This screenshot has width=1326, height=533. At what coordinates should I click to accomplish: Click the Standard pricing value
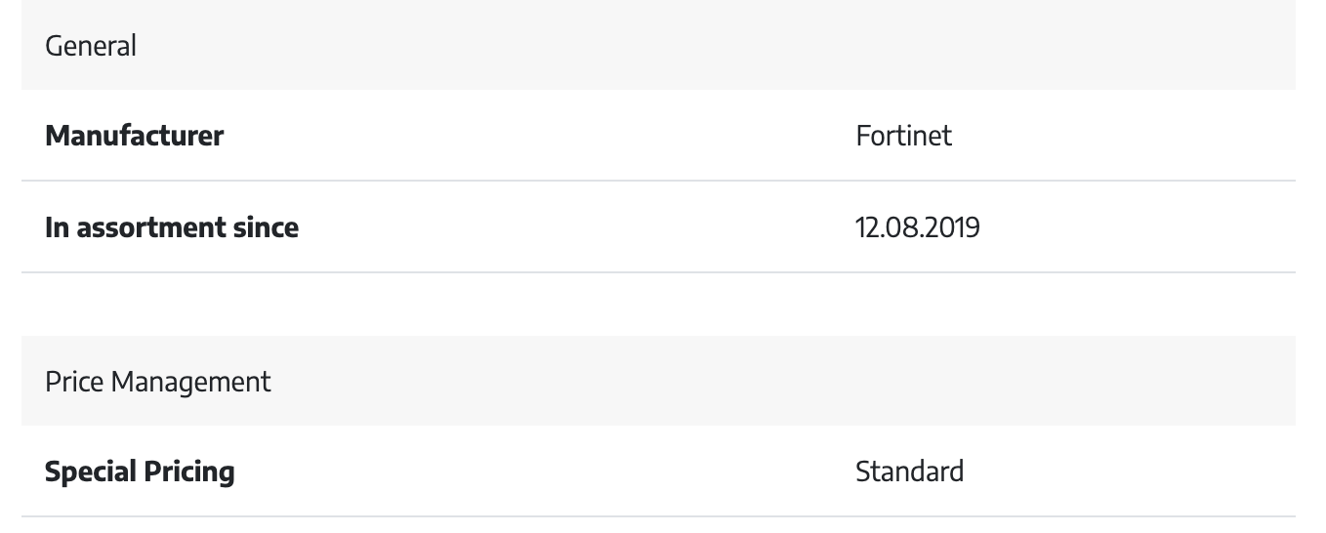pos(909,471)
